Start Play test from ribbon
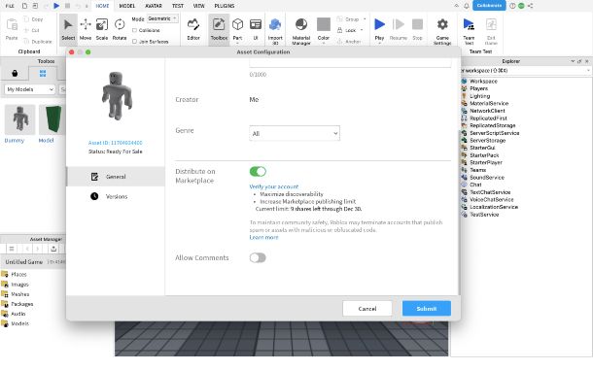Screen dimensions: 593x370 379,29
